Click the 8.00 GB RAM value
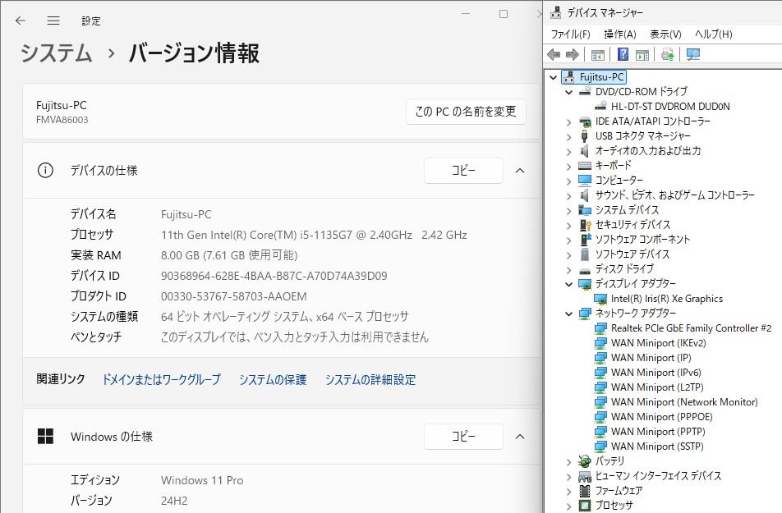Screen dimensions: 782x513 229,255
